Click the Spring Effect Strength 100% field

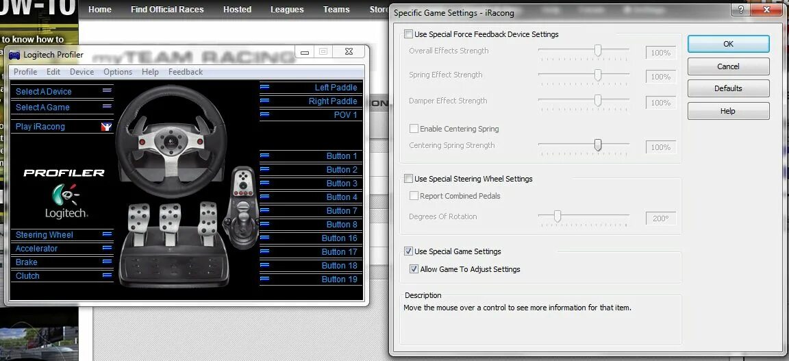coord(661,77)
